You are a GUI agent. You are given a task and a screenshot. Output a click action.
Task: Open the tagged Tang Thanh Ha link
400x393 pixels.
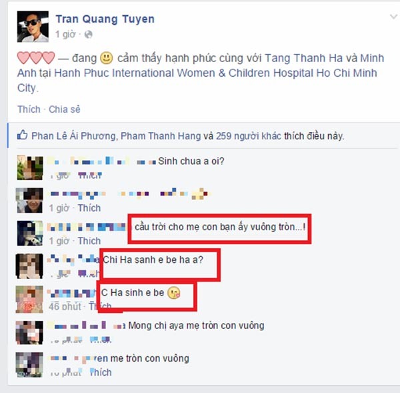click(303, 58)
